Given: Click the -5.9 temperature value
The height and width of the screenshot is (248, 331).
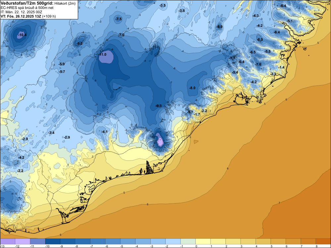Looking at the screenshot, I should point(62,64).
